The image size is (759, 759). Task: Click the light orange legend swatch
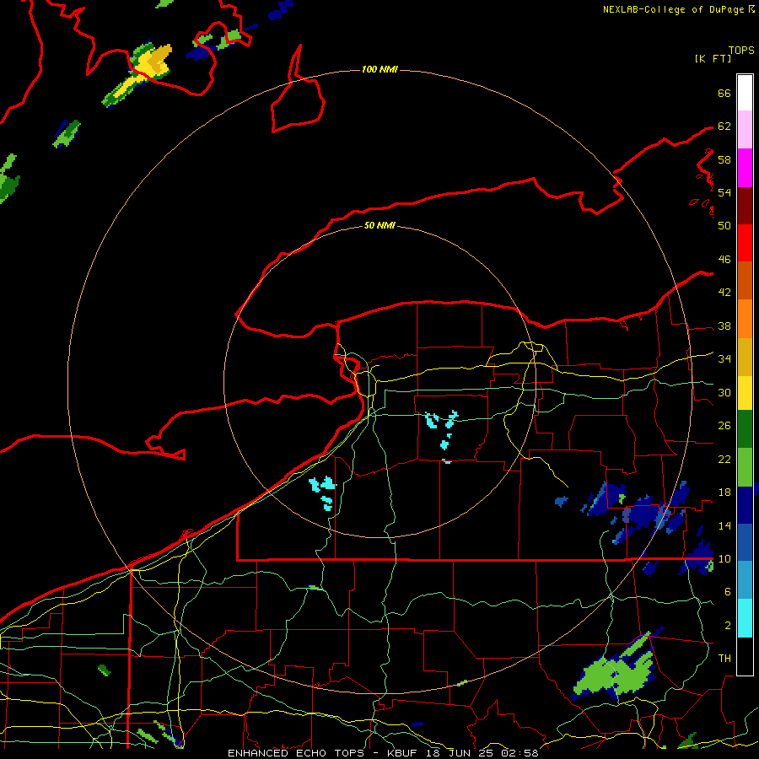745,319
